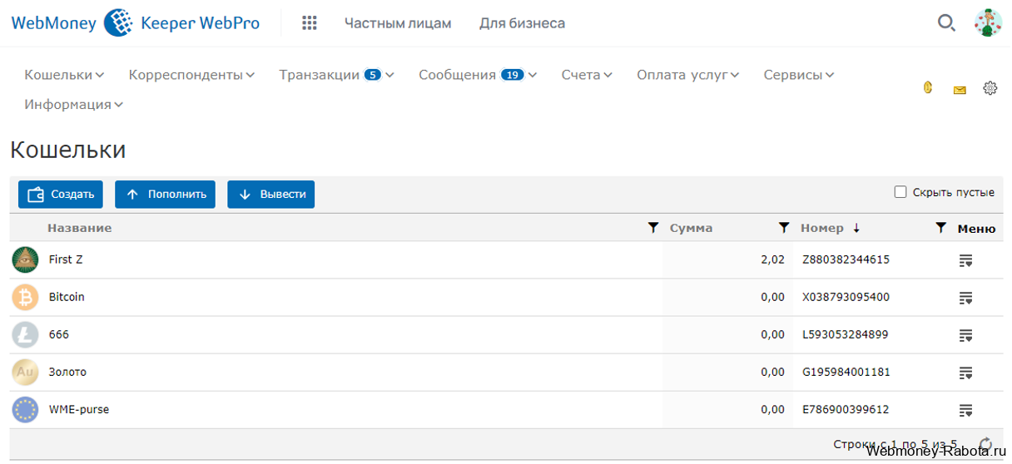Viewport: 1012px width, 464px height.
Task: Click the Создать wallet button
Action: tap(61, 195)
